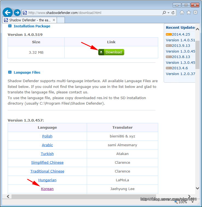Click the green Download button

click(x=111, y=52)
